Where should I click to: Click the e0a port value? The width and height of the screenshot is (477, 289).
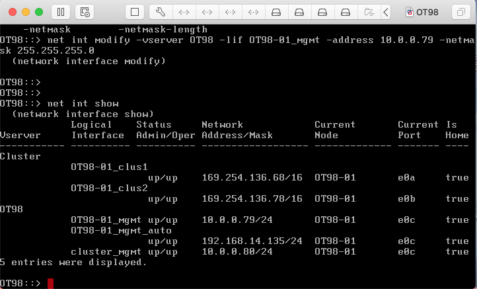pyautogui.click(x=406, y=177)
